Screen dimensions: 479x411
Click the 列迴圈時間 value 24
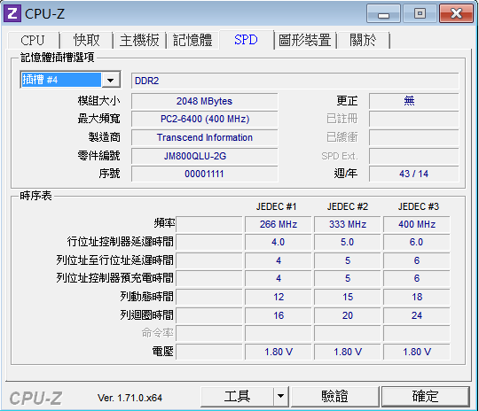click(x=417, y=315)
